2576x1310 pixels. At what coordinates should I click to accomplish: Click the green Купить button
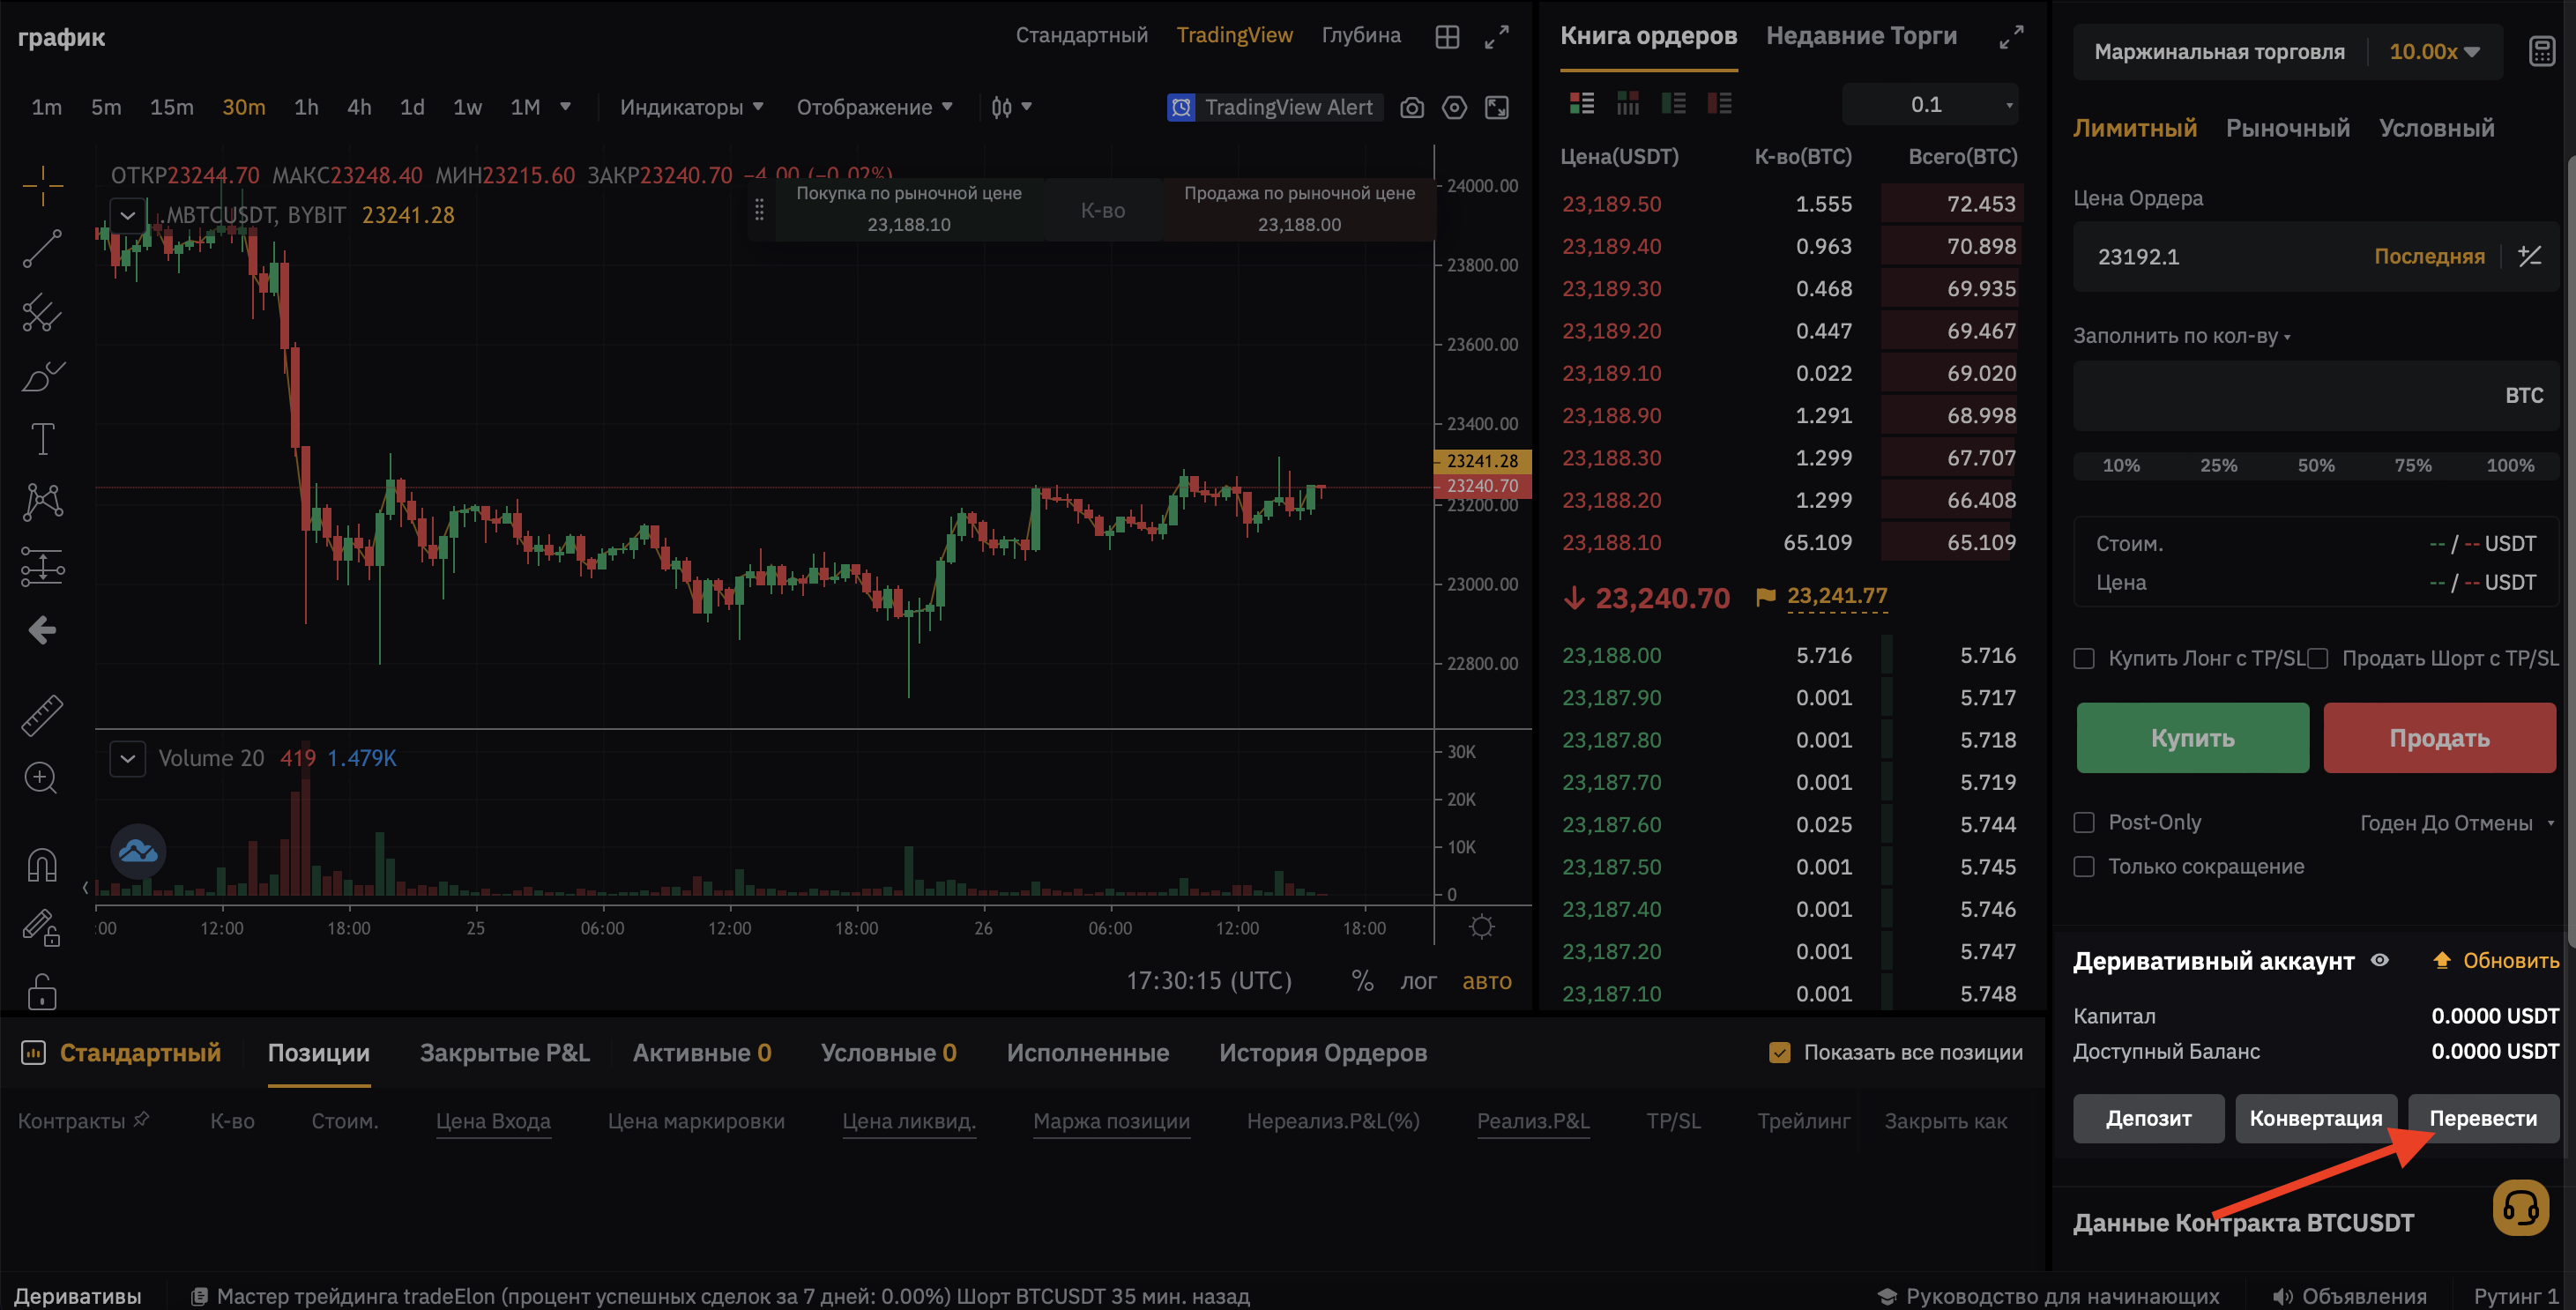pyautogui.click(x=2192, y=738)
